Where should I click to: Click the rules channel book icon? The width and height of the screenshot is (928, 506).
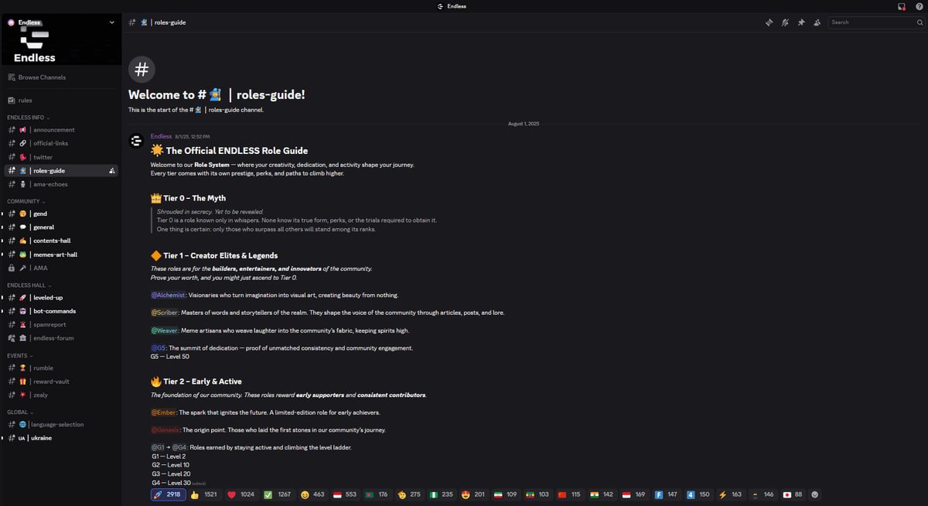point(12,101)
